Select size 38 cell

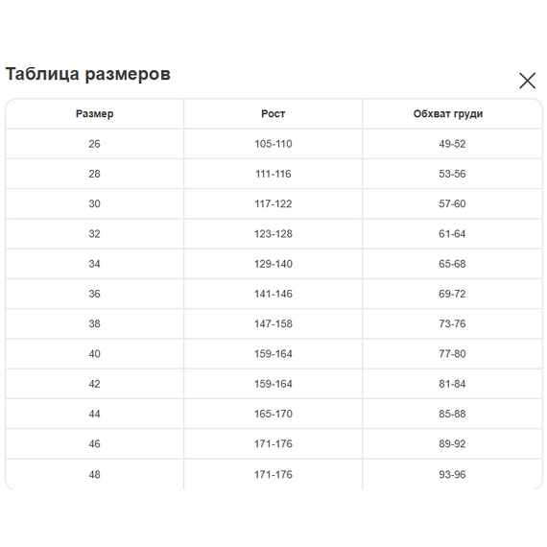click(x=95, y=323)
